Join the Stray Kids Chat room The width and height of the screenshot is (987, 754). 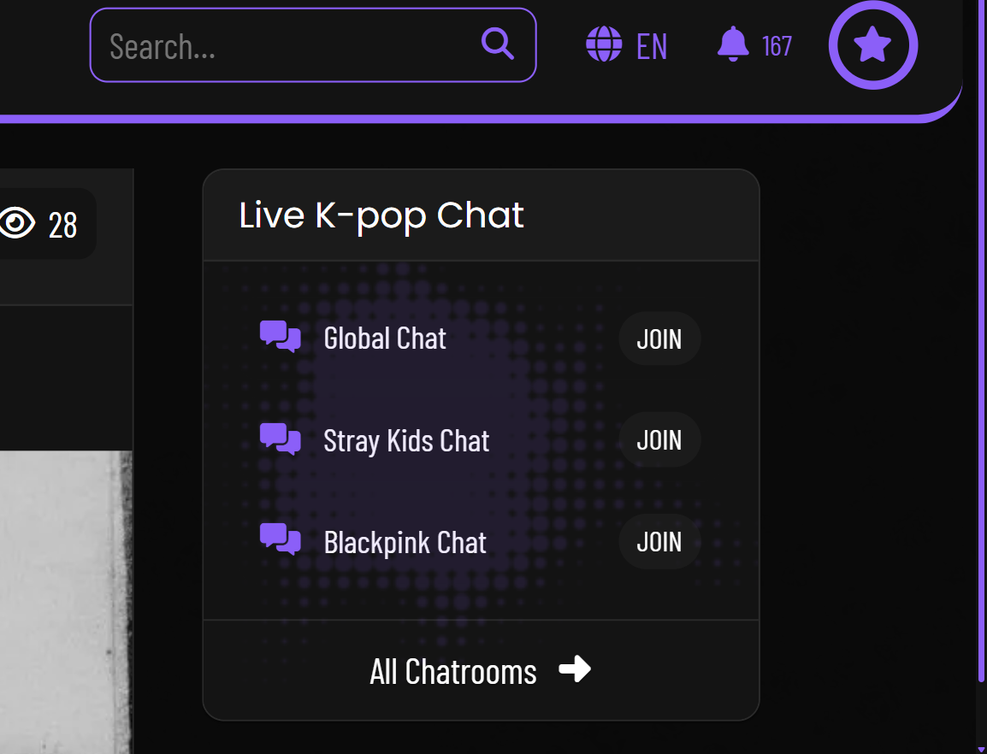coord(659,440)
